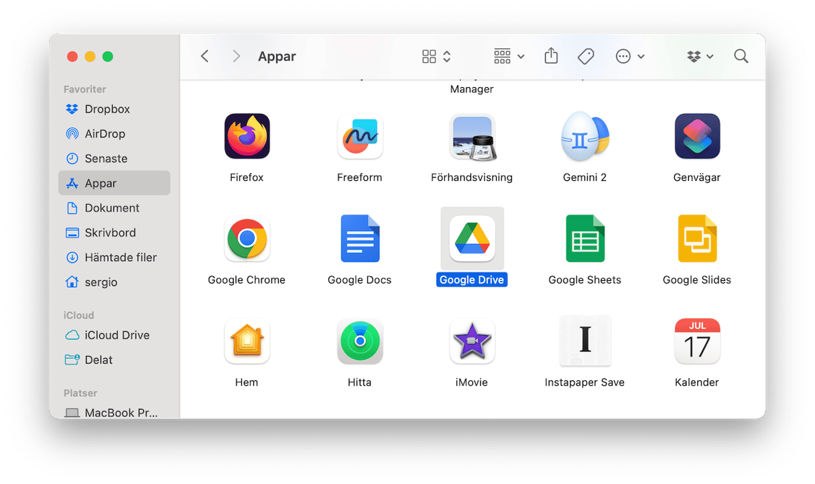This screenshot has width=815, height=484.
Task: Click the Genvägar name label
Action: coord(697,178)
